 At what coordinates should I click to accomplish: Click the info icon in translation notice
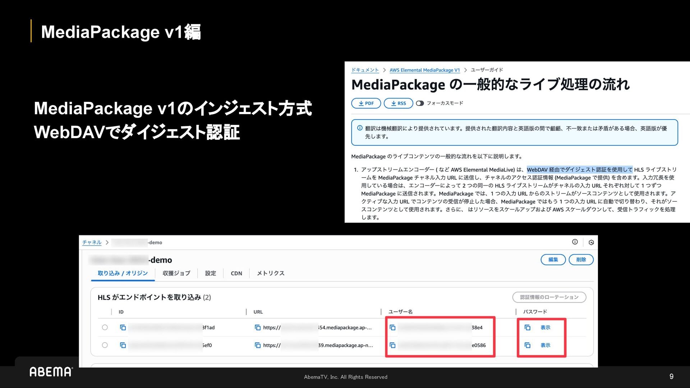(360, 128)
